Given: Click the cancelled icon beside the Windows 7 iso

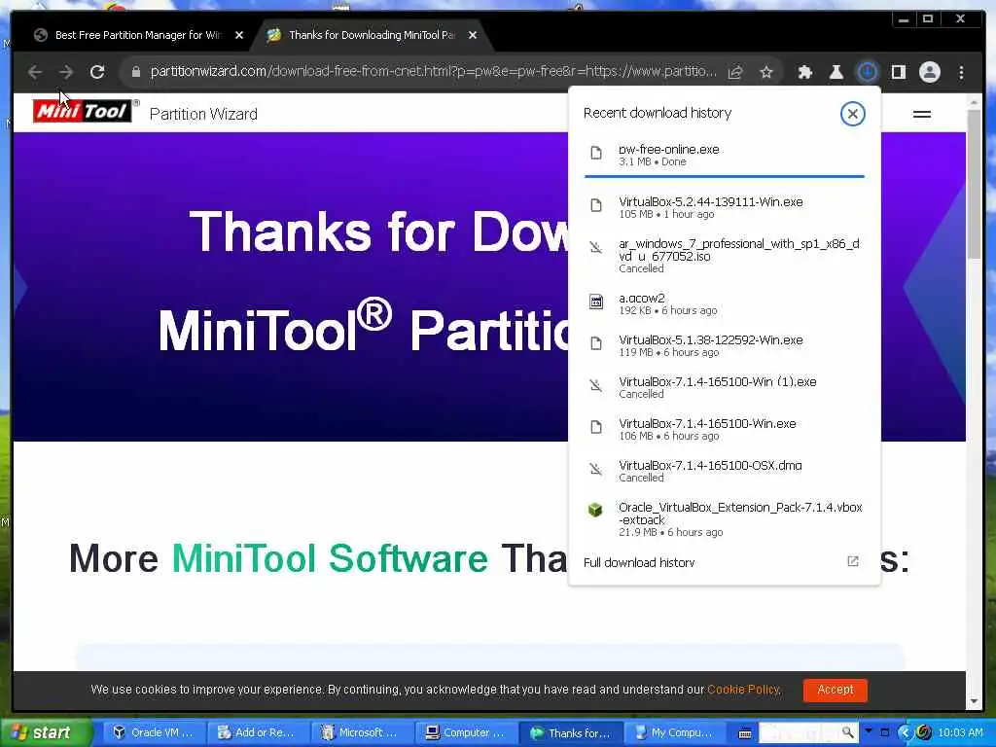Looking at the screenshot, I should click(596, 247).
